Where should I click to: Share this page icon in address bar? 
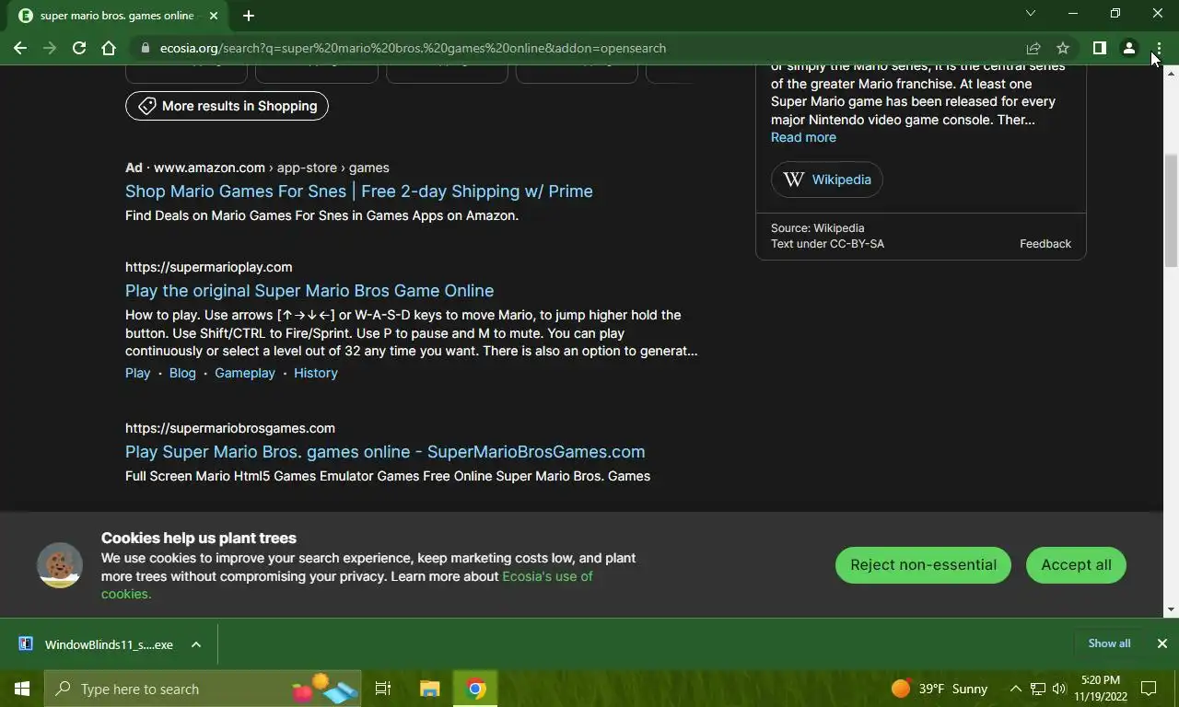coord(1033,48)
